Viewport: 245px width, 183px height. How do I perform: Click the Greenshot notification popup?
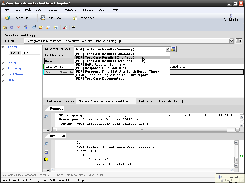click(x=230, y=178)
